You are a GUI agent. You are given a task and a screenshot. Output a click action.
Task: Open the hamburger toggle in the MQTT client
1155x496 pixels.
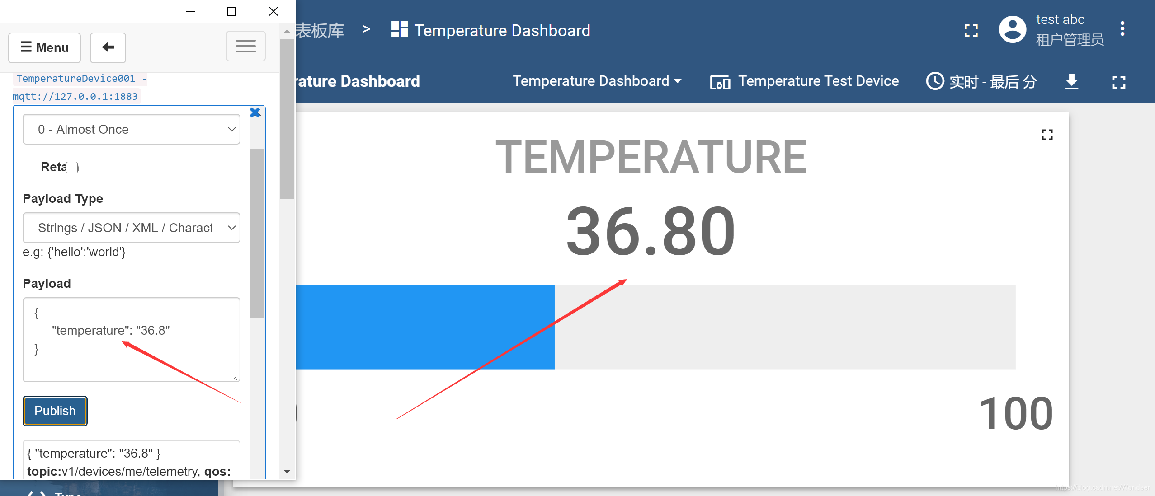pos(245,46)
